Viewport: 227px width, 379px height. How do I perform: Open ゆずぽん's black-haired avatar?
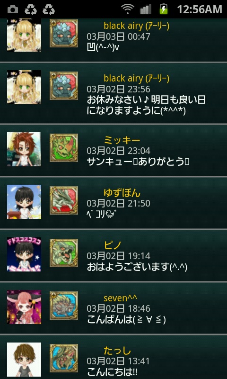click(x=24, y=202)
